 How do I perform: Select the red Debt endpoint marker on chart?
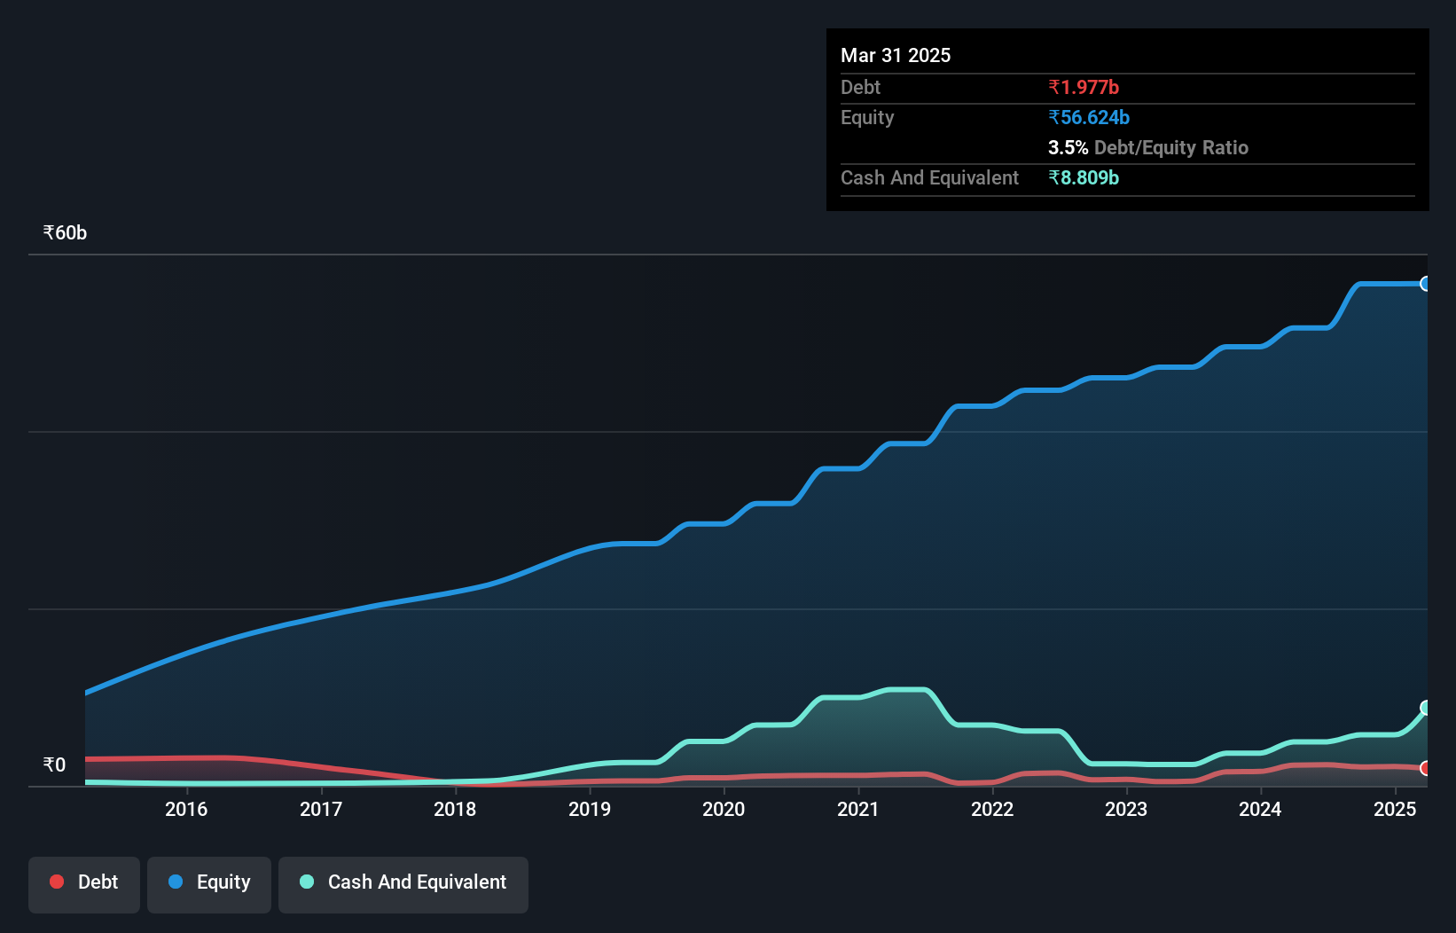click(x=1426, y=768)
